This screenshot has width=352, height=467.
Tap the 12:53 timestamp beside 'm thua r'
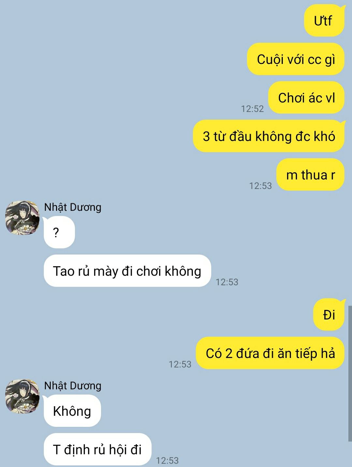click(260, 186)
